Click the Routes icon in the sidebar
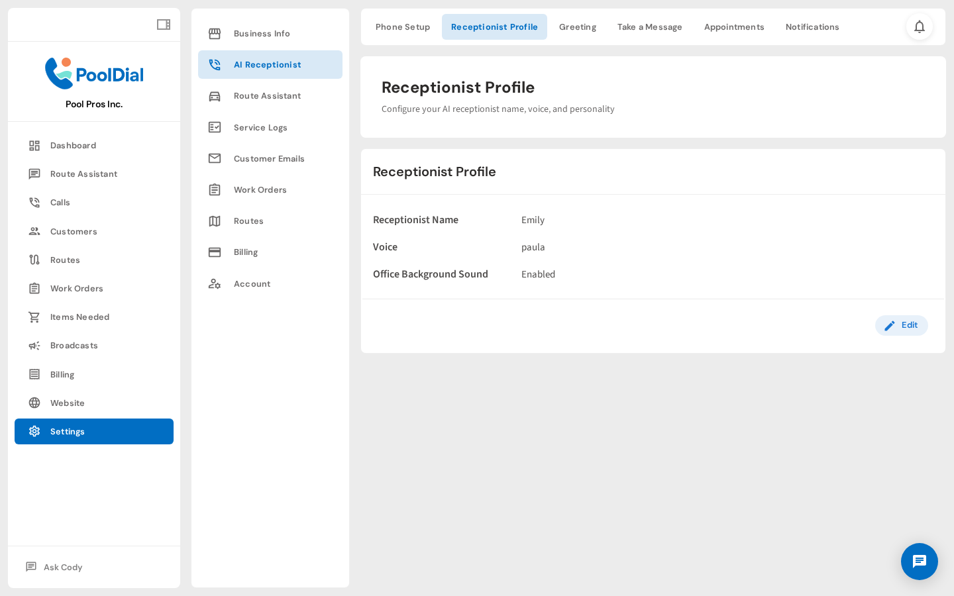Image resolution: width=954 pixels, height=596 pixels. coord(34,260)
